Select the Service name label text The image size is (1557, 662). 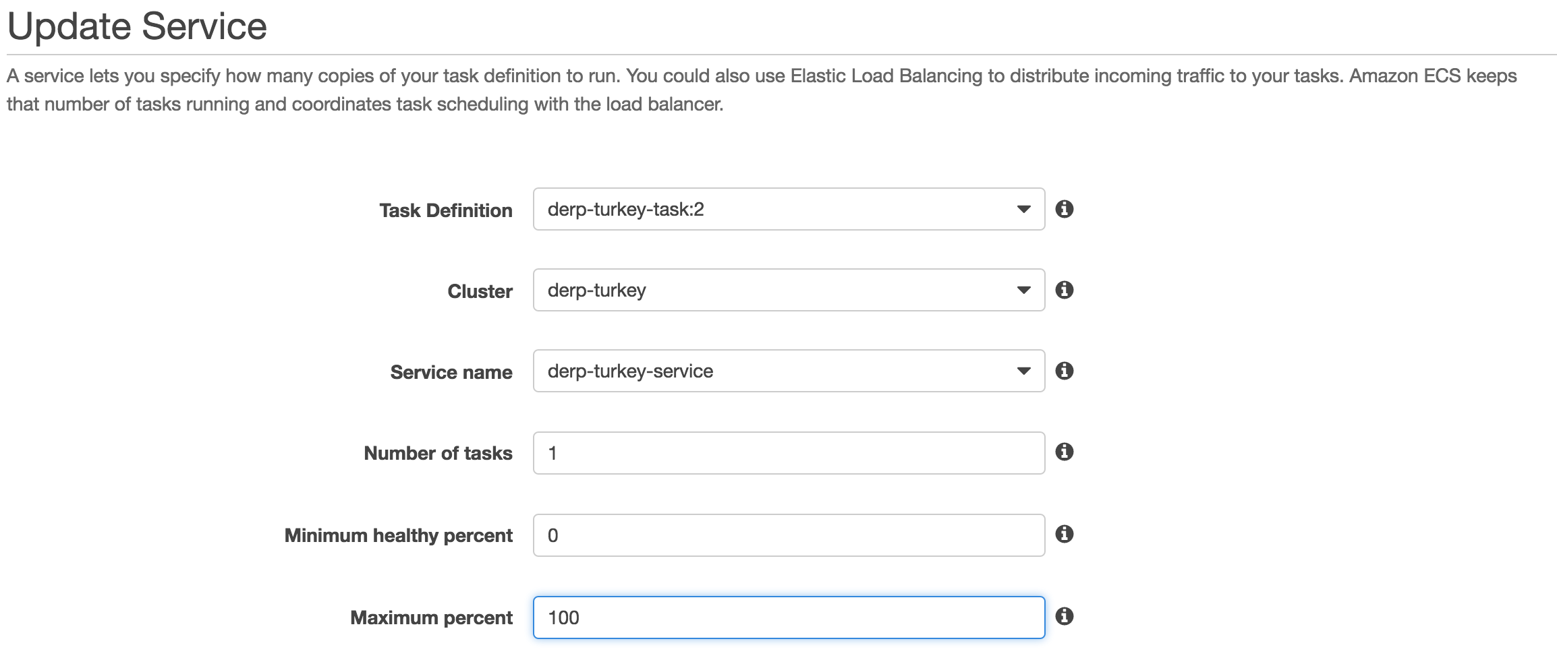click(451, 372)
